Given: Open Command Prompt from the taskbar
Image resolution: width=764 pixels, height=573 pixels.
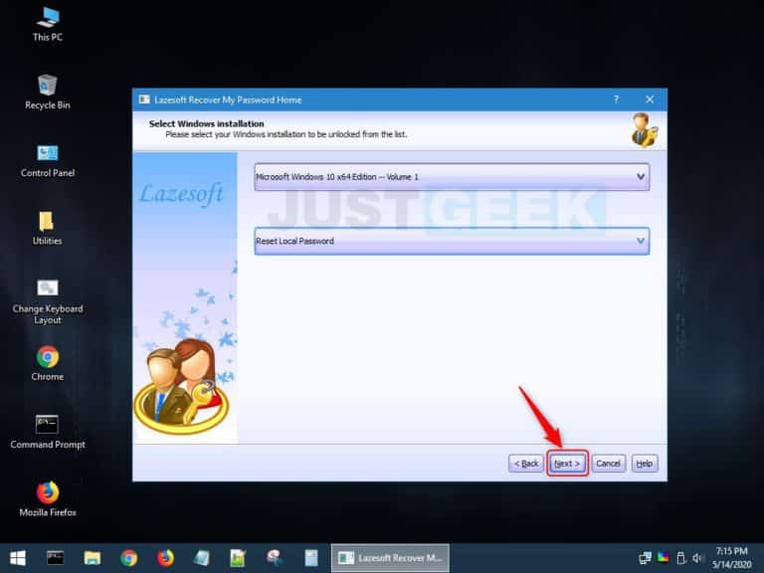Looking at the screenshot, I should pyautogui.click(x=55, y=558).
